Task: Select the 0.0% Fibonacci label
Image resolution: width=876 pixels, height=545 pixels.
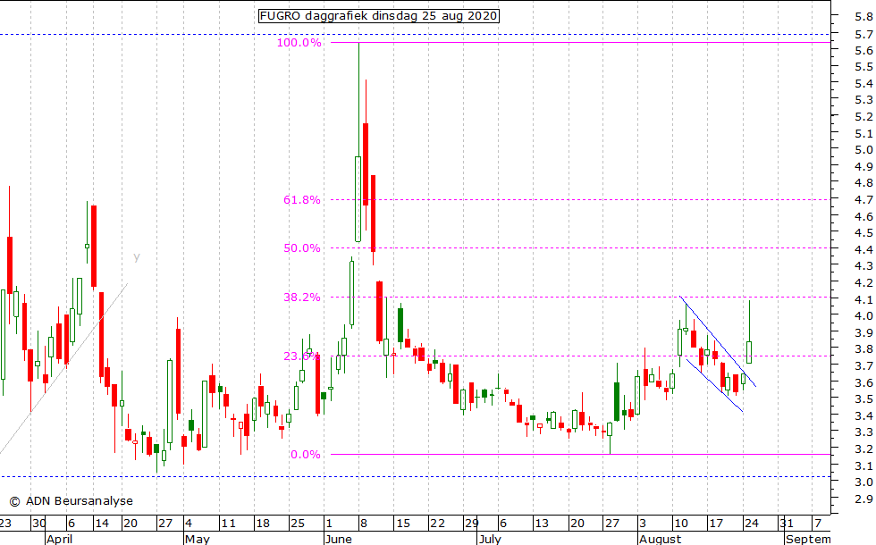Action: [306, 455]
